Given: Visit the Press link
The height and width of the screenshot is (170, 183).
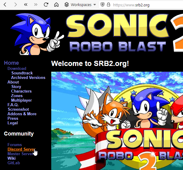Looking at the screenshot, I should click(x=13, y=119).
